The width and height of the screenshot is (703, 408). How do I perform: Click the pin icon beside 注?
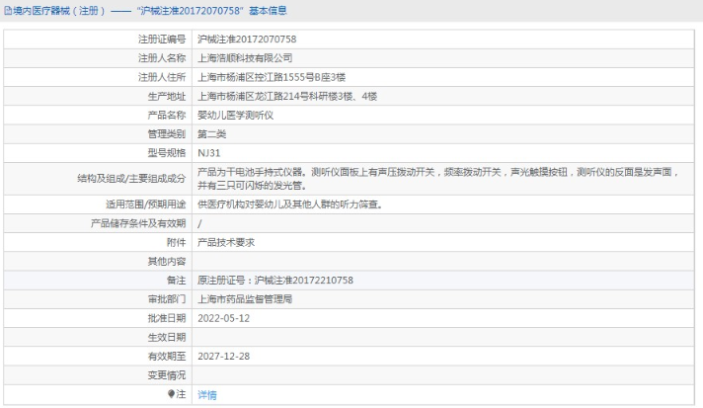171,393
